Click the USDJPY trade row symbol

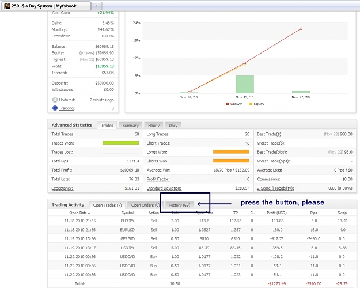pyautogui.click(x=127, y=248)
